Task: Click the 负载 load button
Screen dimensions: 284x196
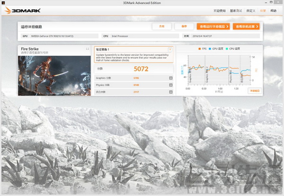Action: 162,26
